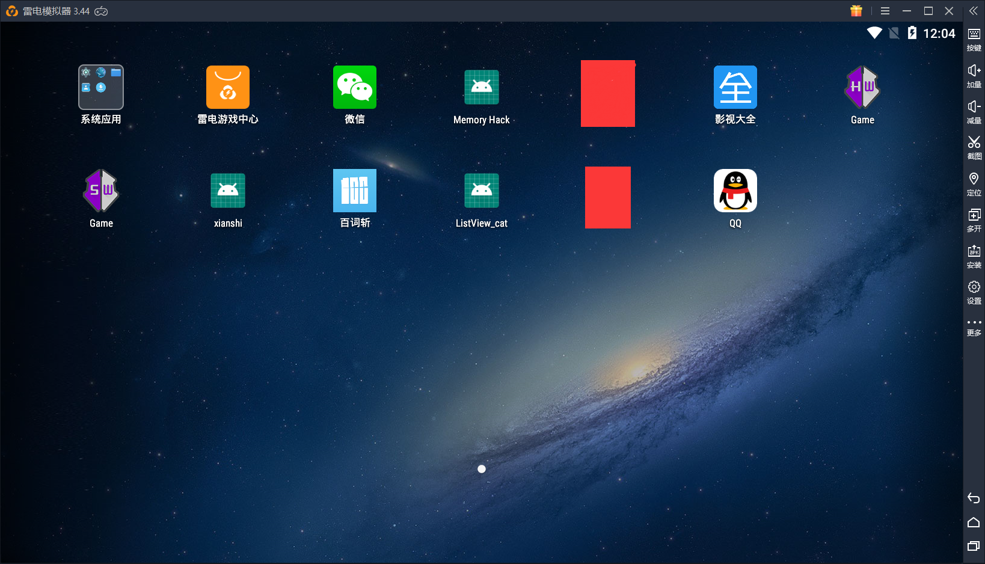Launch the Memory Hack app
Image resolution: width=985 pixels, height=564 pixels.
point(482,87)
